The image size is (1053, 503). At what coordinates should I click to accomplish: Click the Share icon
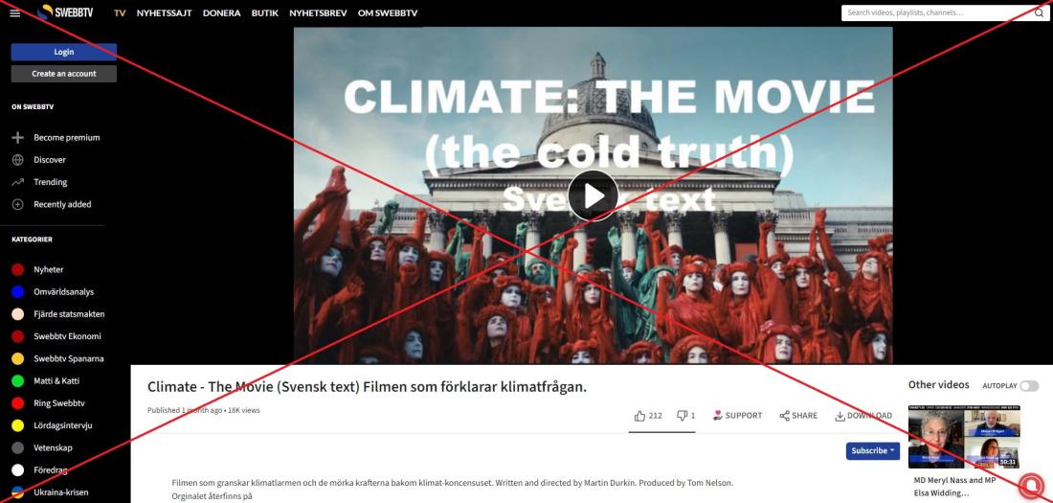click(x=784, y=416)
